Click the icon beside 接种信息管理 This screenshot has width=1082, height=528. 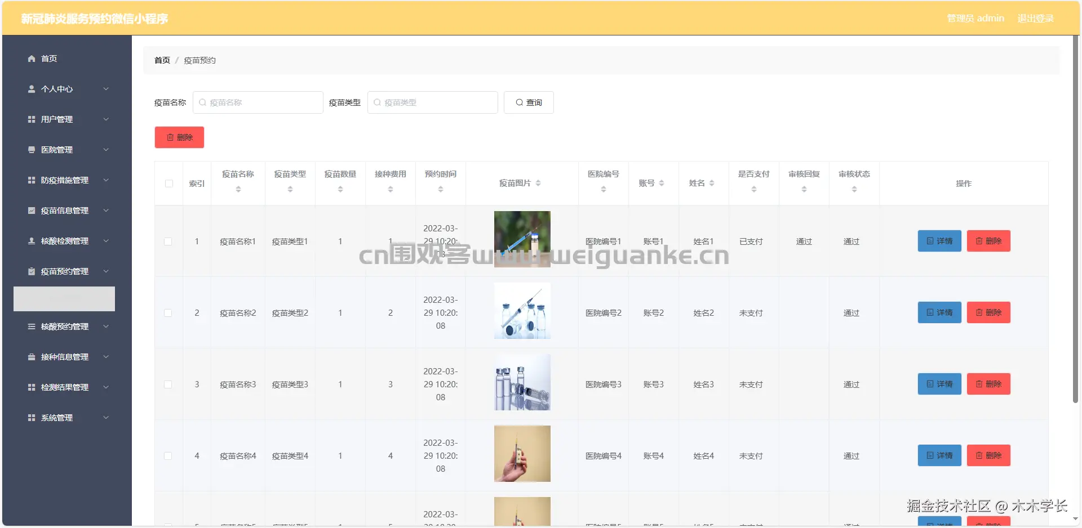pos(32,357)
